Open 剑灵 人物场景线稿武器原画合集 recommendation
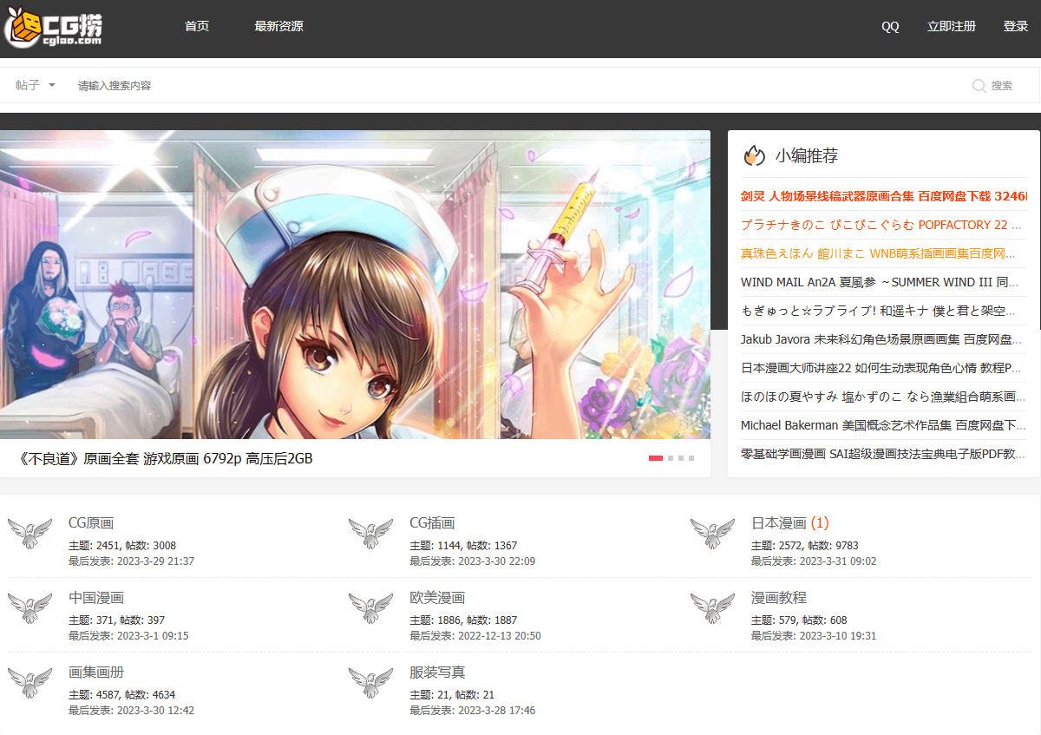Screen dimensions: 1041x735 point(883,196)
